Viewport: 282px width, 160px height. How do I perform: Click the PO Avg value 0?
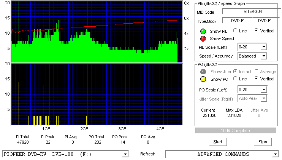click(x=148, y=142)
